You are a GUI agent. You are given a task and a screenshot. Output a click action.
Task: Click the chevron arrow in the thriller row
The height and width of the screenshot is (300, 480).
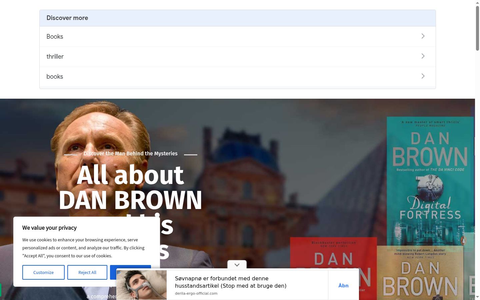423,56
